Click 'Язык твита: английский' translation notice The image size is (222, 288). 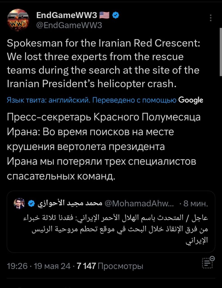point(48,100)
